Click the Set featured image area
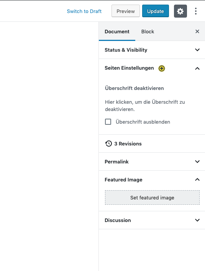 pos(152,198)
